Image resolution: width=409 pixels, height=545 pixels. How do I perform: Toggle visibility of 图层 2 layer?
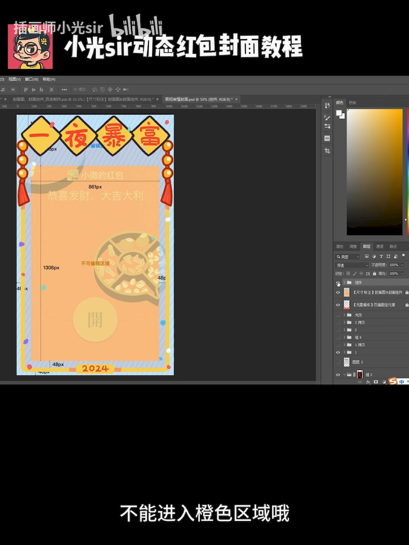tap(338, 362)
